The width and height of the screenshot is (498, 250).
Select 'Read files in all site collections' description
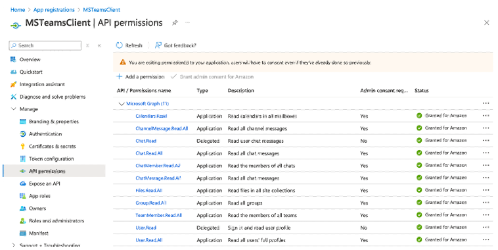261,191
